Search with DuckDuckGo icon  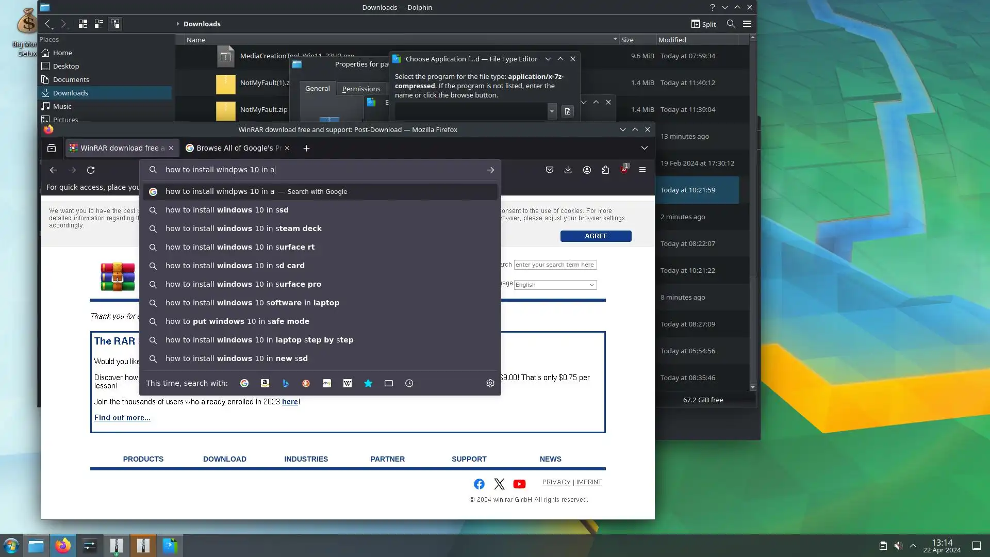(306, 383)
